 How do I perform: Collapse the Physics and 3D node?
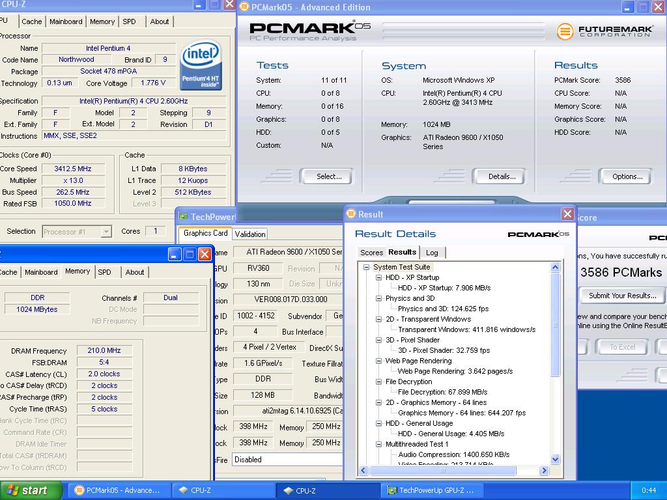pos(378,298)
